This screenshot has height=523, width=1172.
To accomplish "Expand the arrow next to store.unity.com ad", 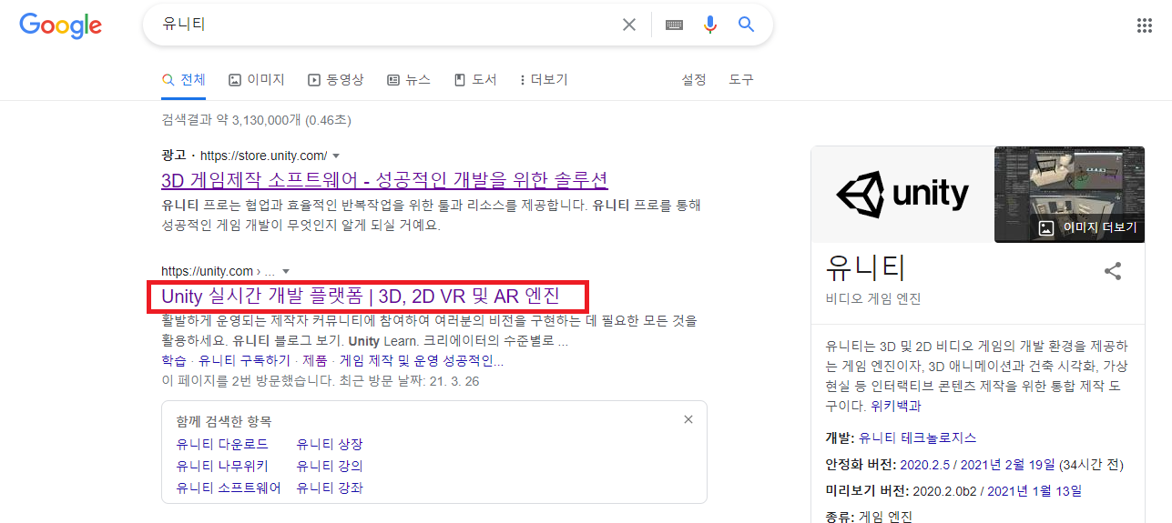I will (336, 156).
